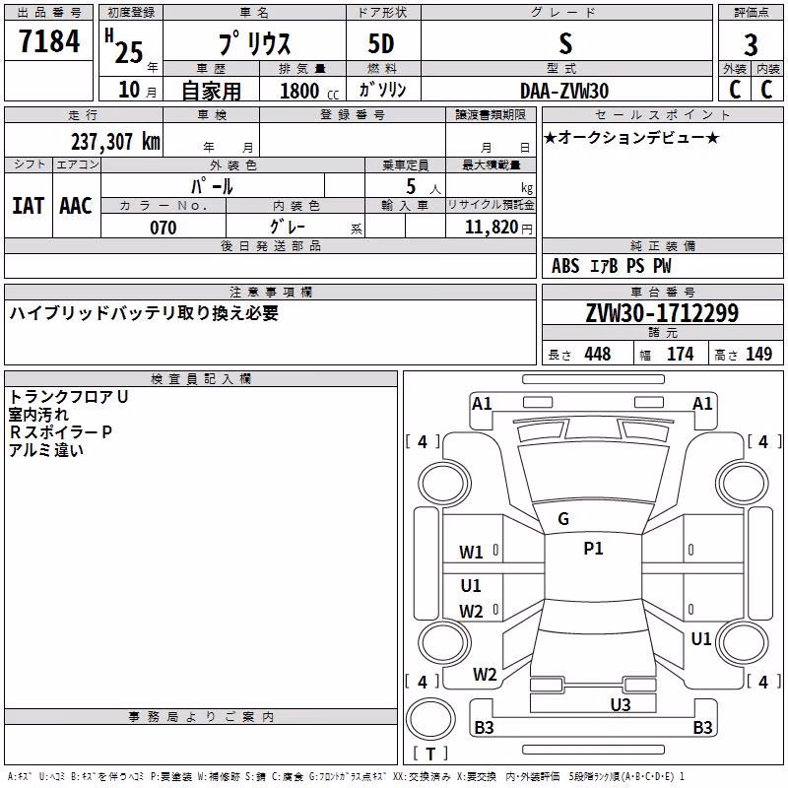
Task: Click the 検査員記入欄 header
Action: coord(201,379)
